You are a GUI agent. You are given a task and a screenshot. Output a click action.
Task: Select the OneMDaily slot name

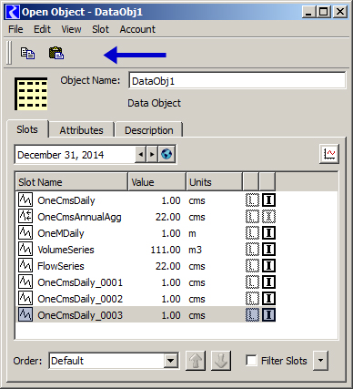(x=61, y=233)
